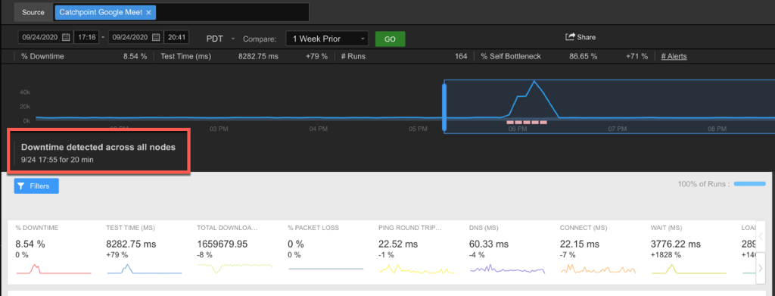Open the # Alerts link
The height and width of the screenshot is (296, 775).
674,56
